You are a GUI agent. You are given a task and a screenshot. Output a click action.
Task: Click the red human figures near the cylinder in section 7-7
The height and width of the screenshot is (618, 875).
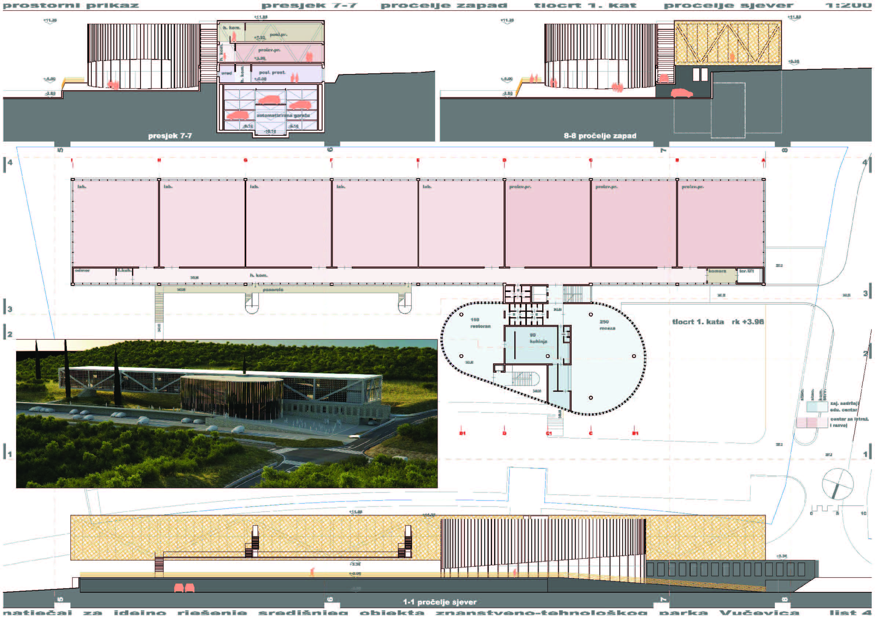click(113, 84)
